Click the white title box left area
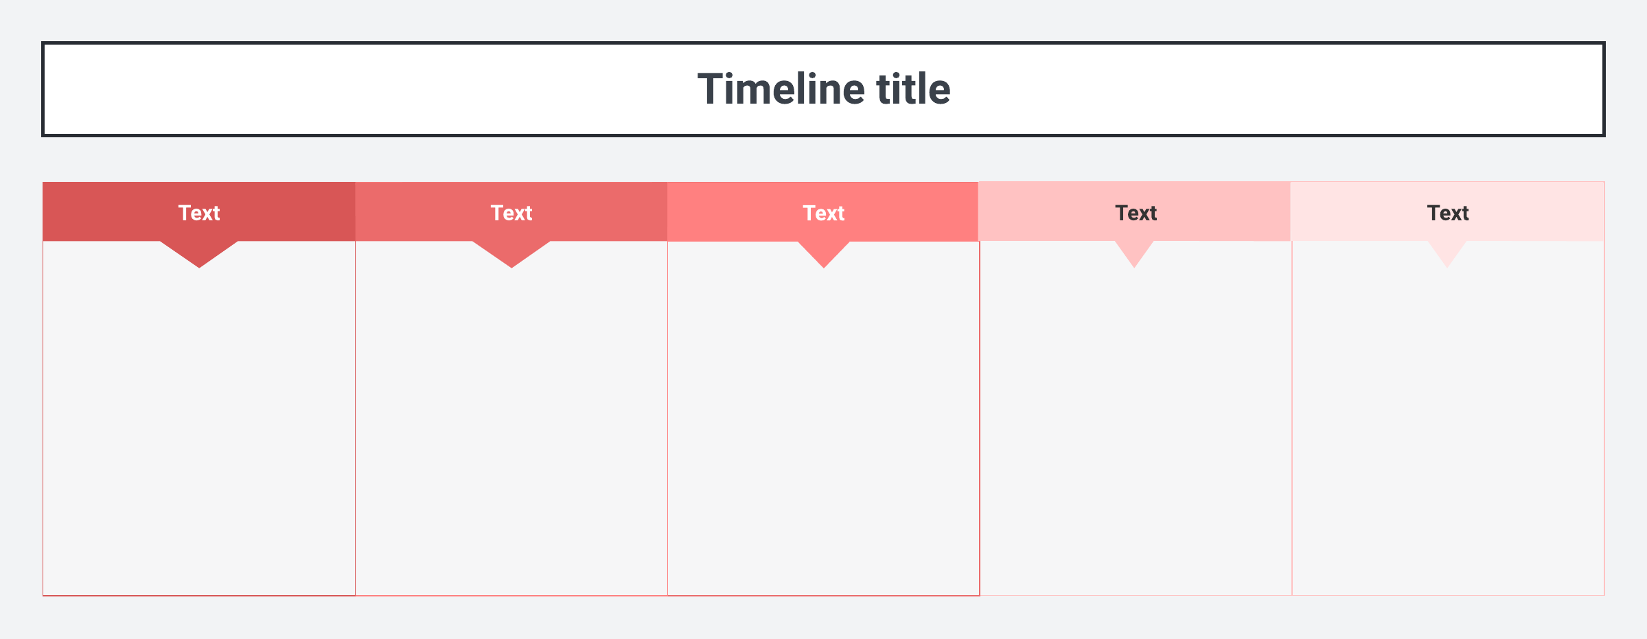Image resolution: width=1647 pixels, height=639 pixels. coord(275,89)
